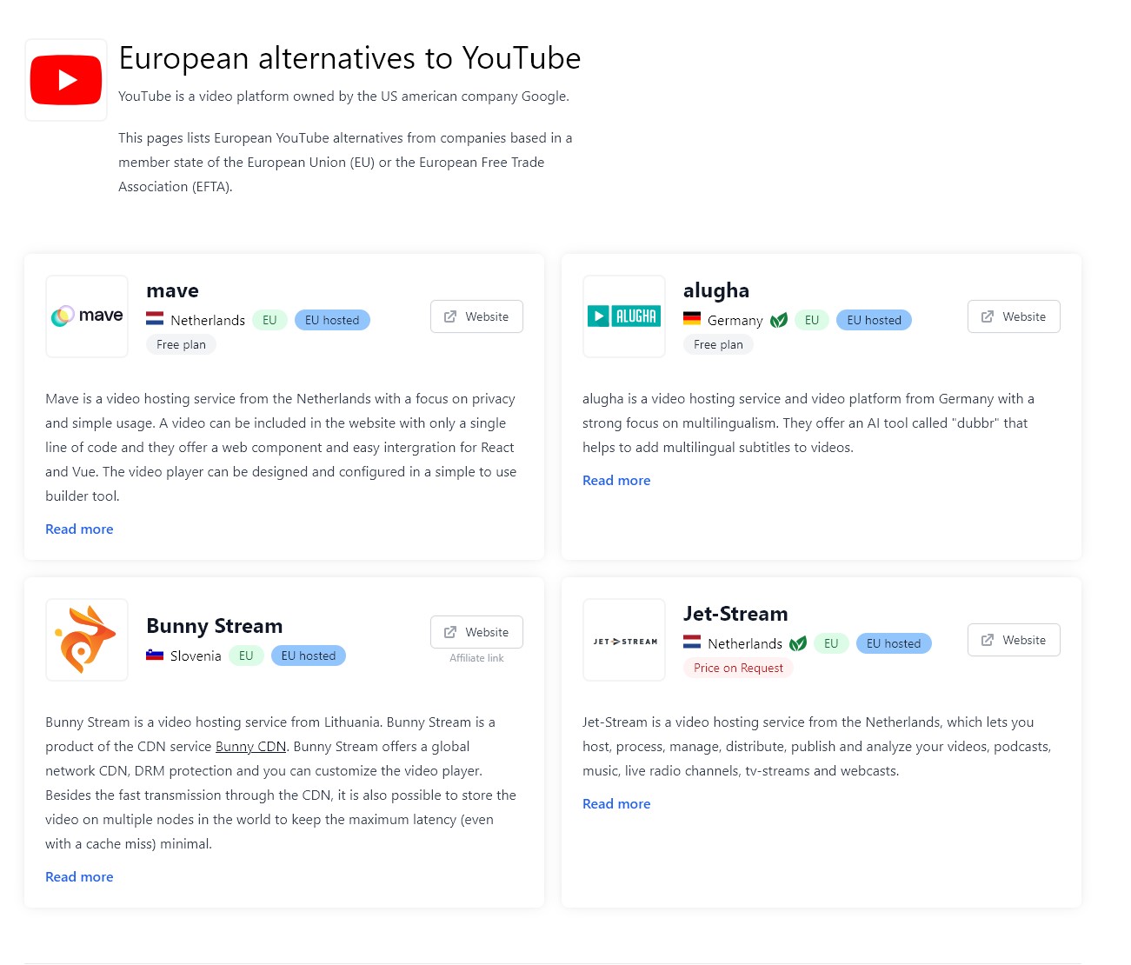Click the green leaf icon next to Germany
1131x965 pixels.
pyautogui.click(x=779, y=320)
